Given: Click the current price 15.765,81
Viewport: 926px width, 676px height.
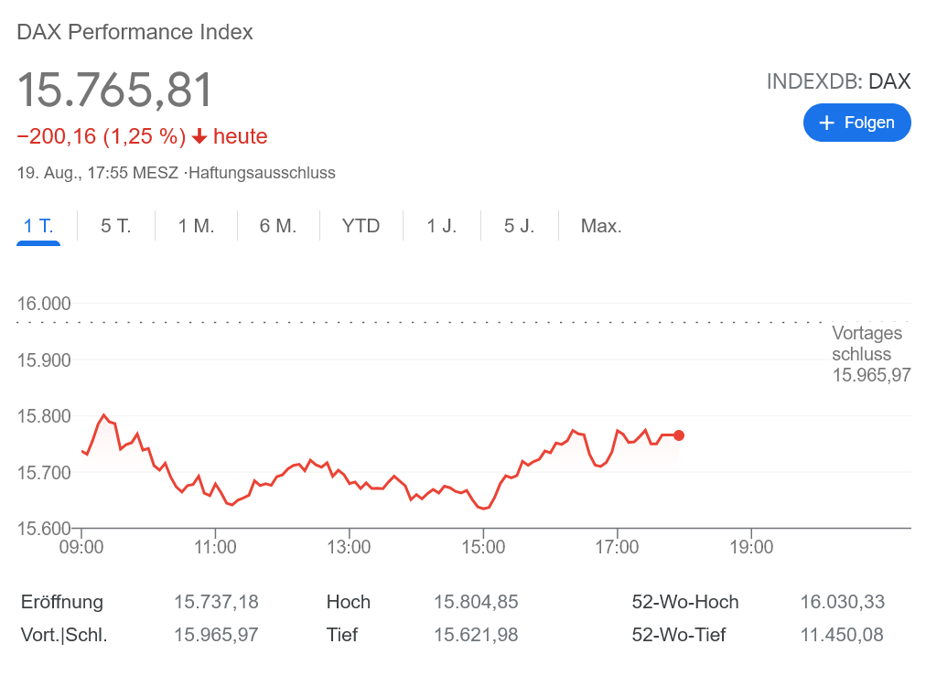Looking at the screenshot, I should coord(115,90).
